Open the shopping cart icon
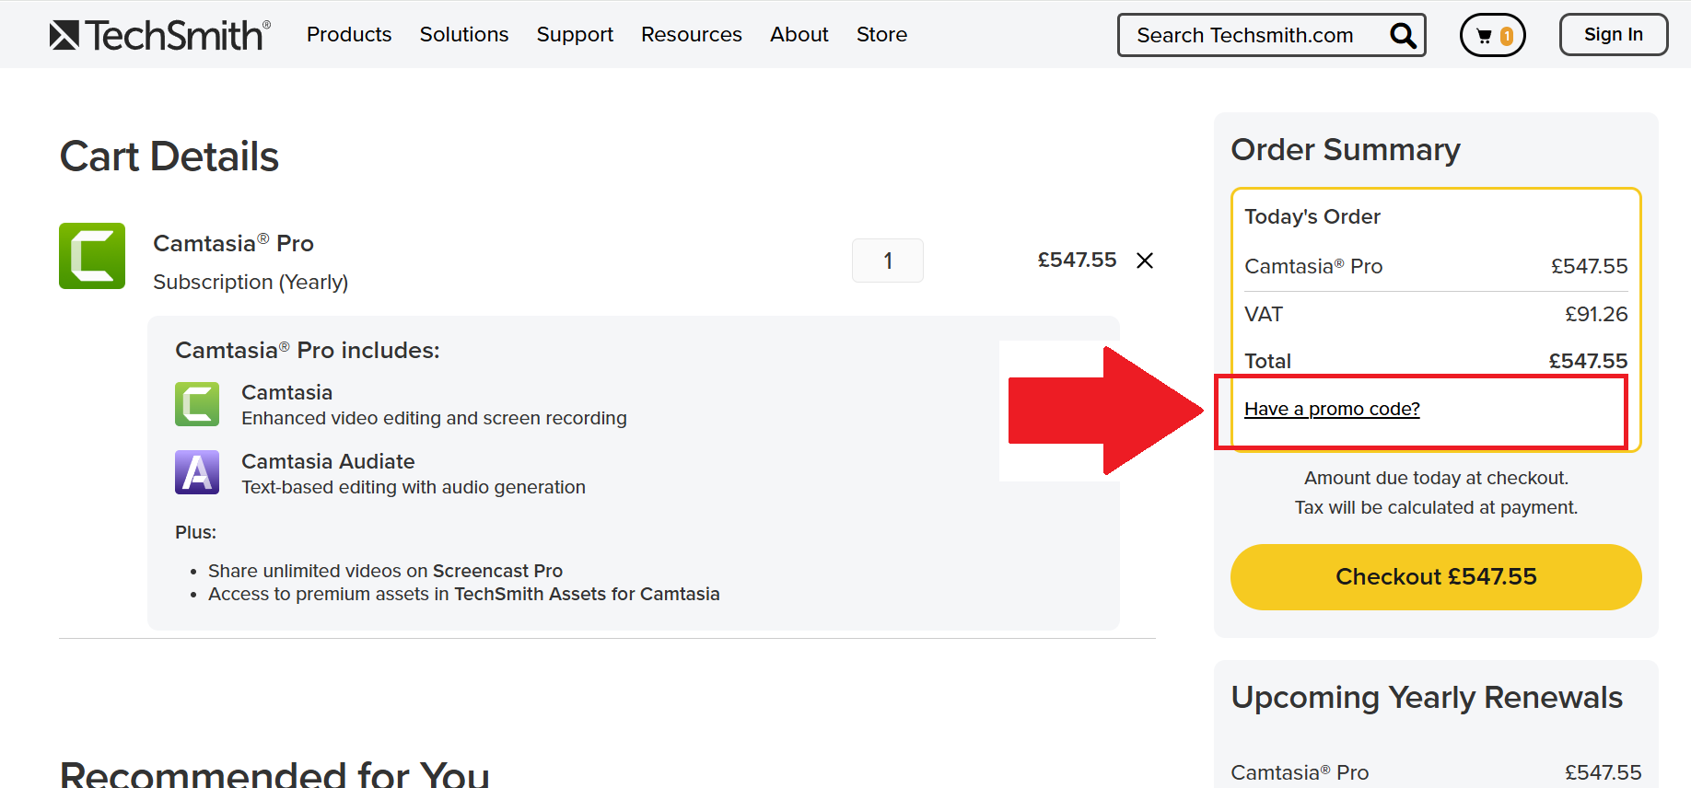This screenshot has width=1691, height=788. click(1493, 36)
